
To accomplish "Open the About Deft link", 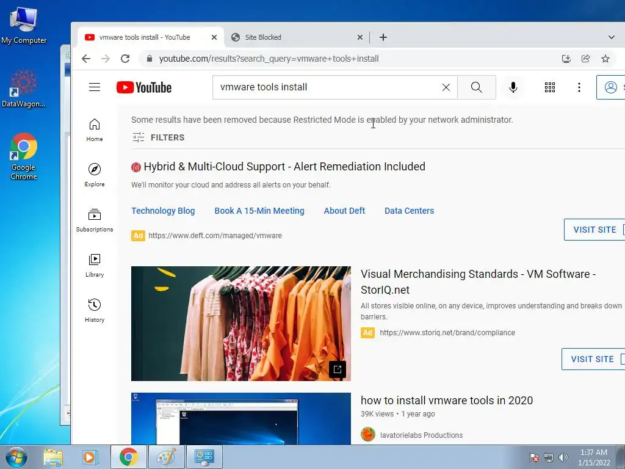I will pyautogui.click(x=344, y=211).
